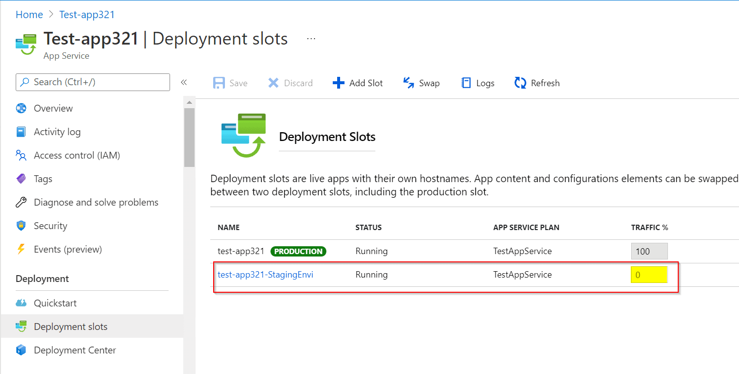The image size is (739, 374).
Task: Open Access control (IAM) menu item
Action: (76, 156)
